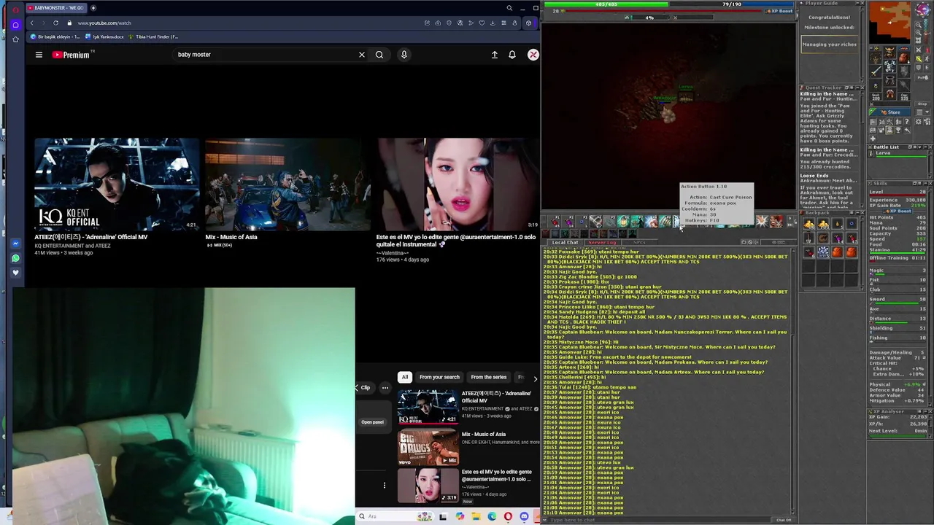Image resolution: width=934 pixels, height=525 pixels.
Task: Show more filter chips with right chevron
Action: coord(535,378)
